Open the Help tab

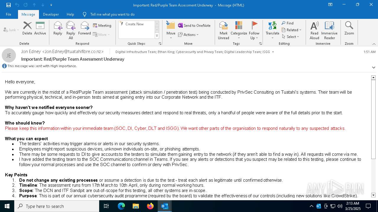(70, 14)
